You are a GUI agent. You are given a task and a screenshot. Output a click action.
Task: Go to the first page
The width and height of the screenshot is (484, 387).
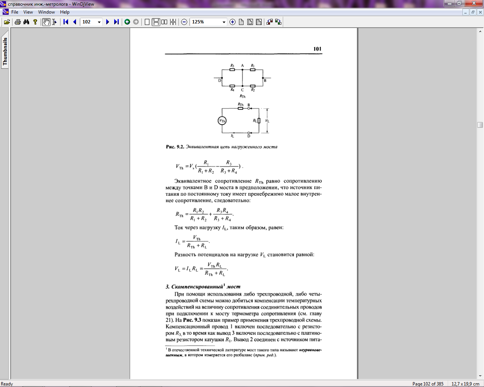66,22
